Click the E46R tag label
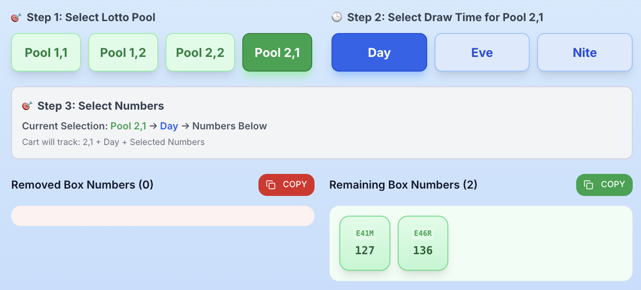Image resolution: width=641 pixels, height=290 pixels. [423, 234]
